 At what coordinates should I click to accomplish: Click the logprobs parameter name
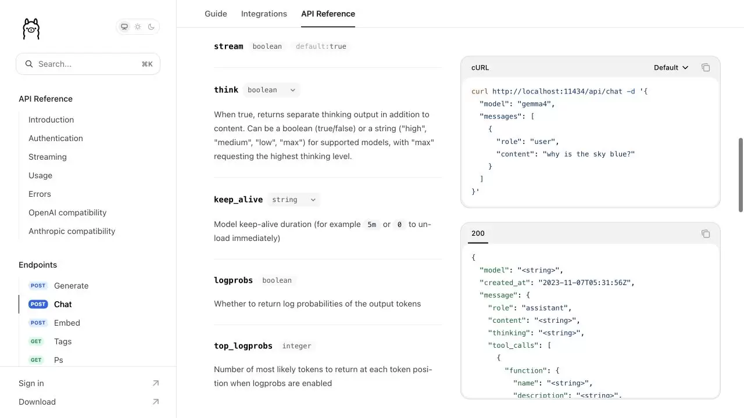(x=233, y=280)
